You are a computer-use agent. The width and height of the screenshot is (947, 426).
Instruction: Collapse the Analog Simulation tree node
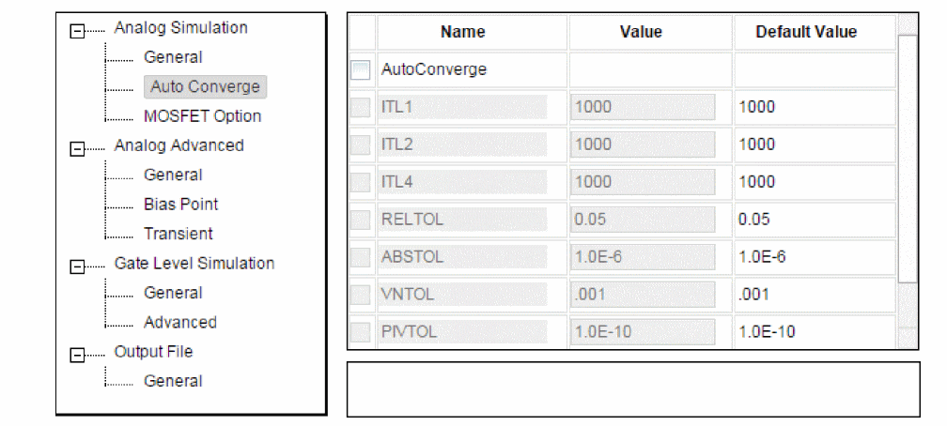pyautogui.click(x=76, y=32)
